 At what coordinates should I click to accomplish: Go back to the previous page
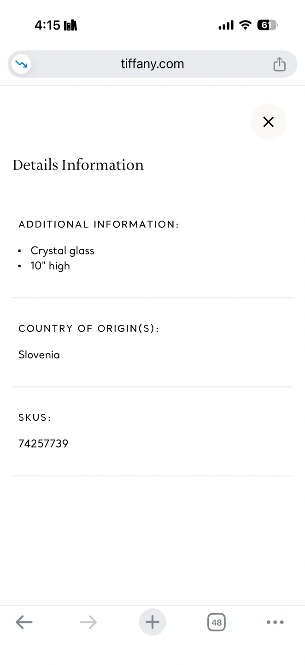[24, 622]
